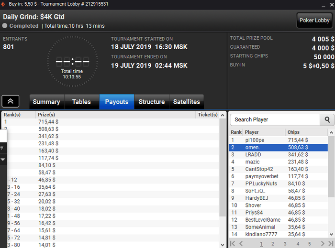Jump to last page of player list

coord(331,243)
